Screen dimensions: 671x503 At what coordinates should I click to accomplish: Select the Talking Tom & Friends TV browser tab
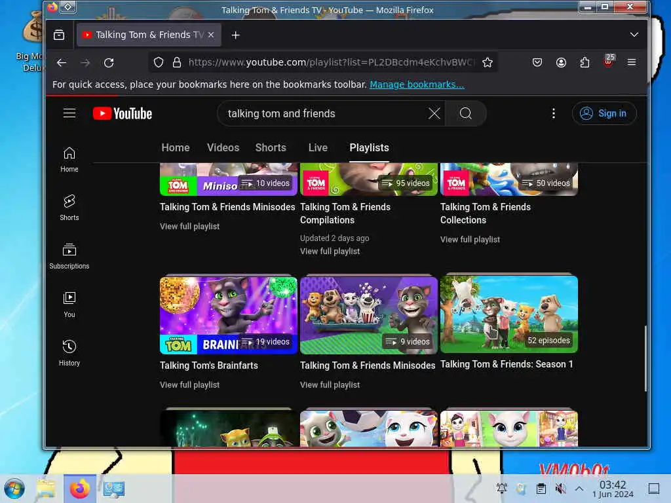(x=149, y=35)
